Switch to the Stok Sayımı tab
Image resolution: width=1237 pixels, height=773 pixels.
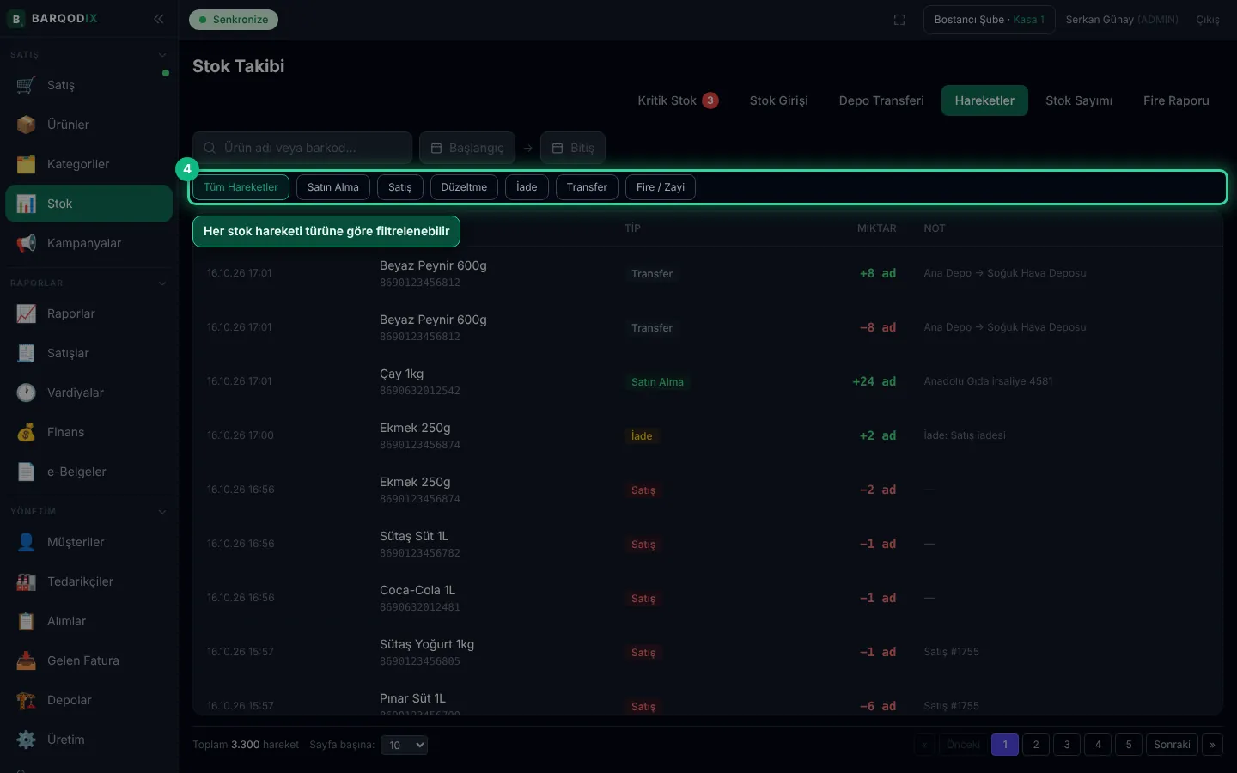(1079, 100)
